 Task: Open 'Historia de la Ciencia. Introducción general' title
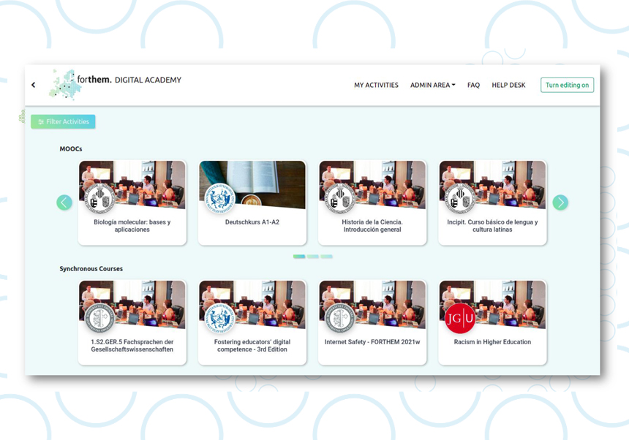372,226
